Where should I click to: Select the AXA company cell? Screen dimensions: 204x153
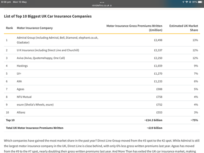click(x=19, y=81)
